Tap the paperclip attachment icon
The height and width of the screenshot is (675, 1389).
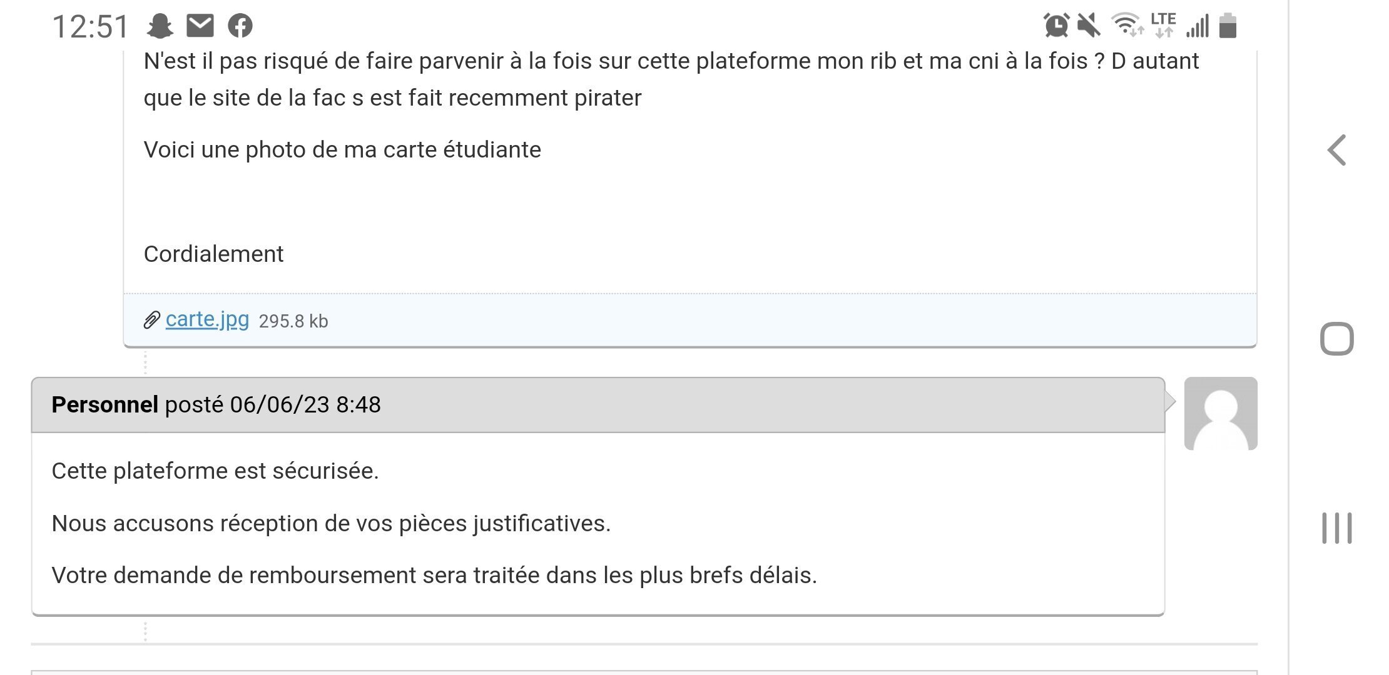150,319
